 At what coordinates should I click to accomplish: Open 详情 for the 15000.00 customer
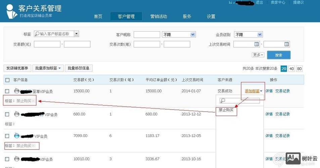269,91
